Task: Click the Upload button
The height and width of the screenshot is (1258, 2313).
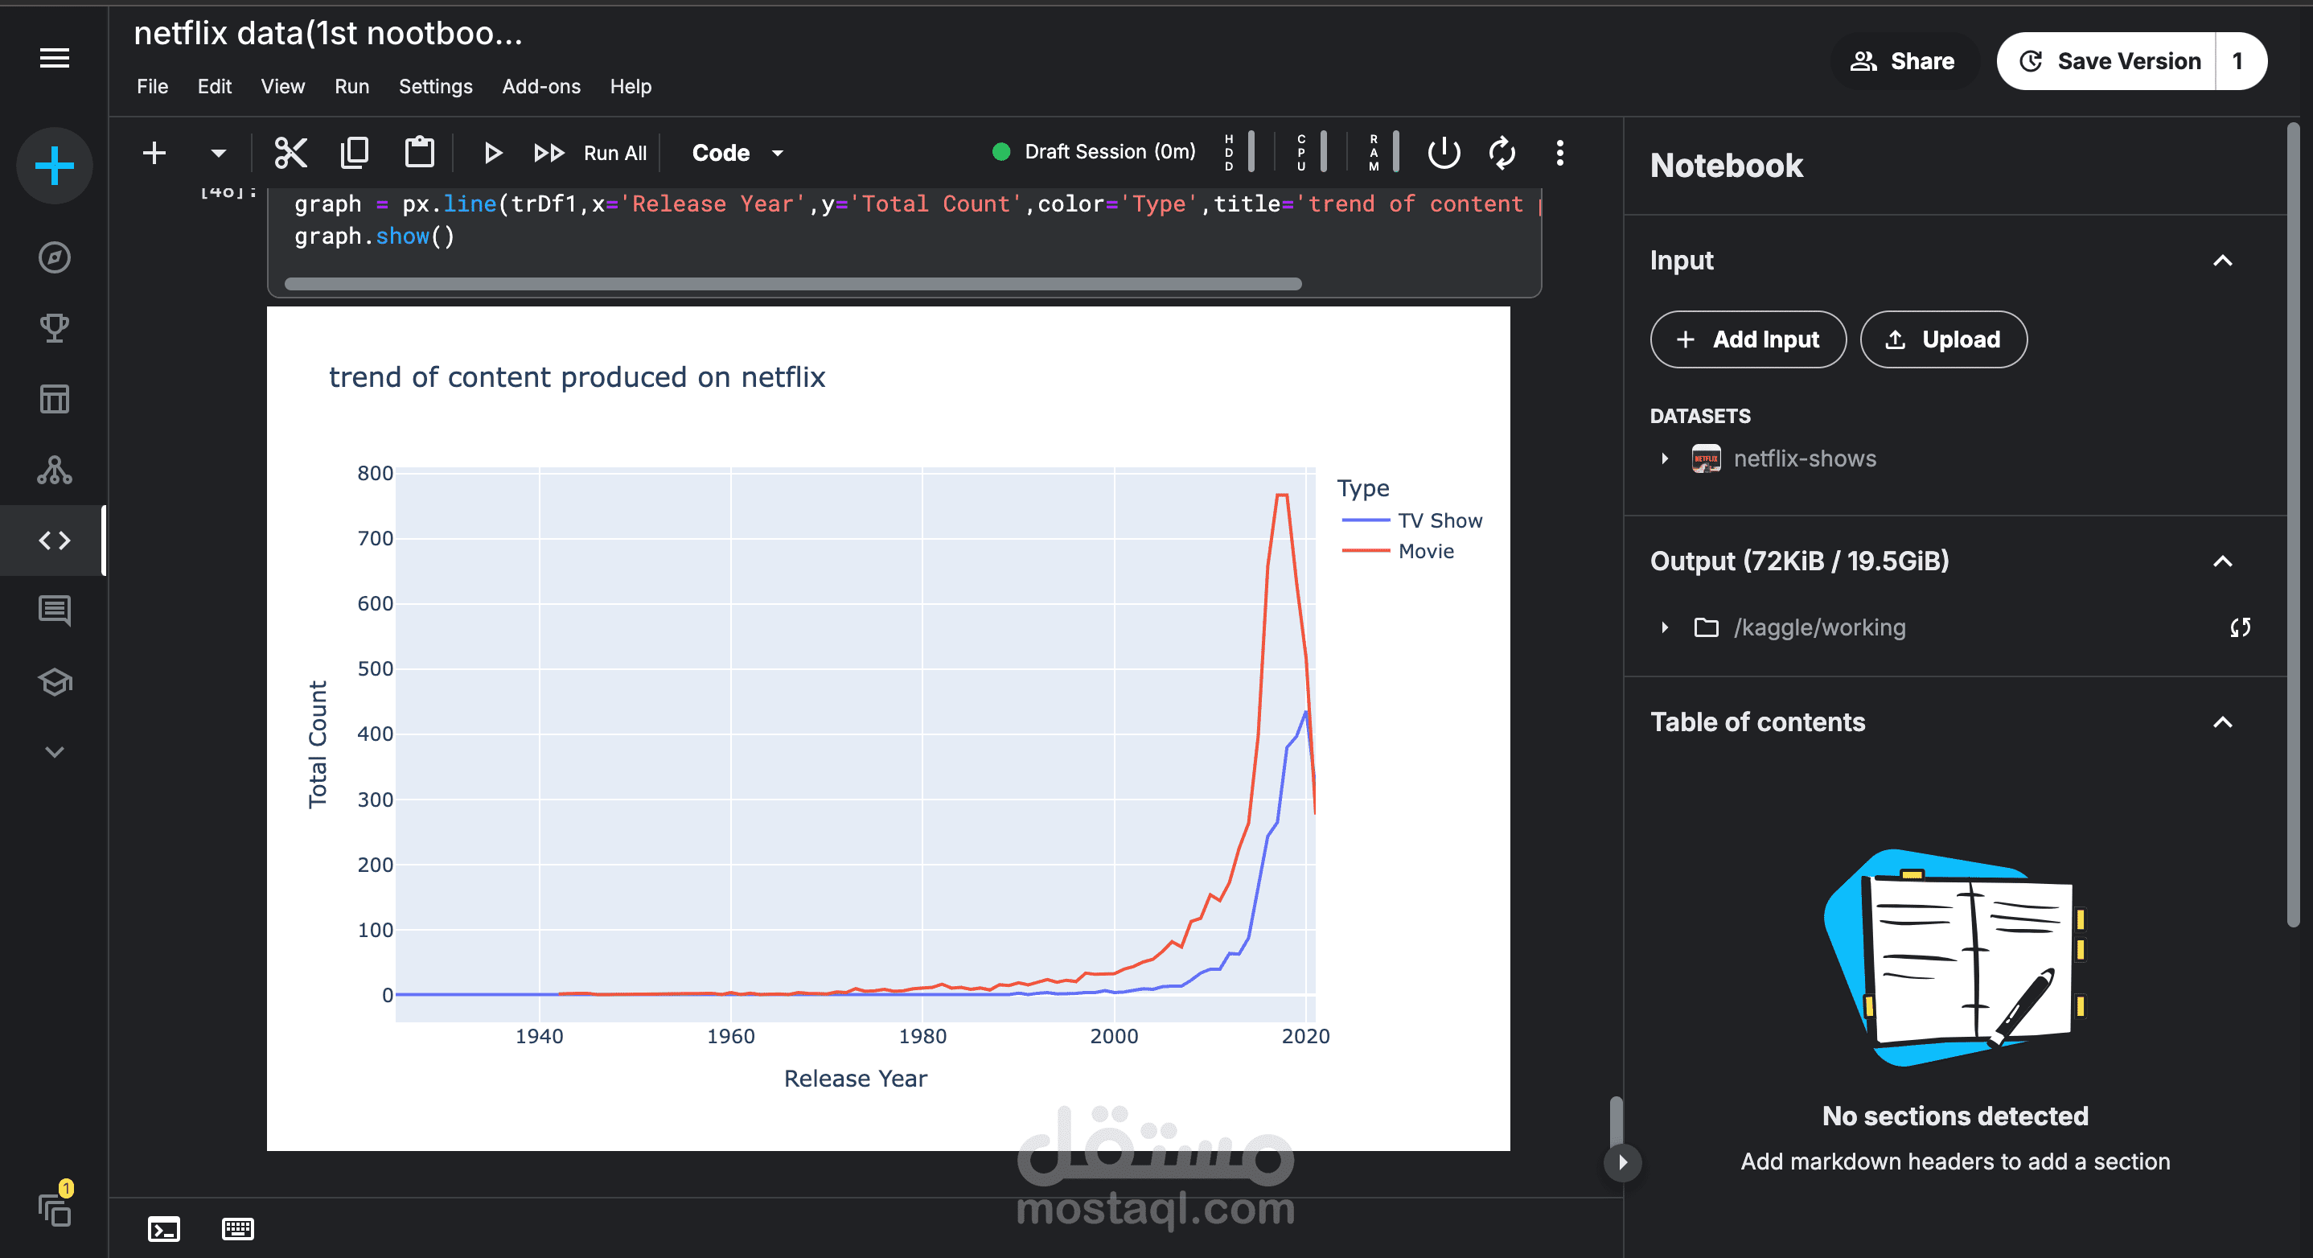Action: pyautogui.click(x=1943, y=339)
